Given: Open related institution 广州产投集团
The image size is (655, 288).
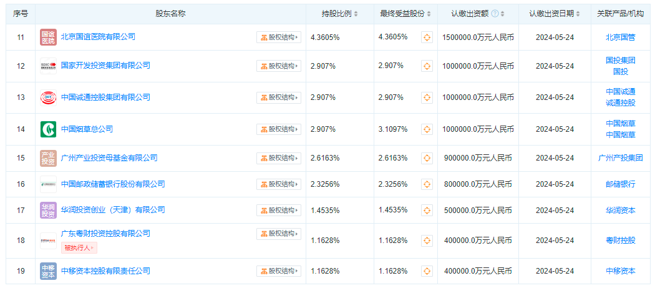Looking at the screenshot, I should pyautogui.click(x=620, y=158).
